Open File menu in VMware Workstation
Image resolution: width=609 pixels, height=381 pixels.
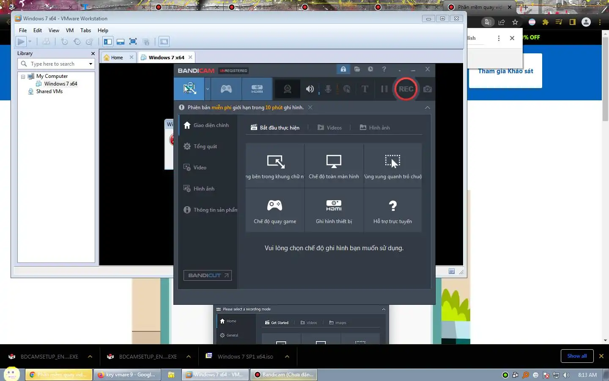(x=23, y=30)
